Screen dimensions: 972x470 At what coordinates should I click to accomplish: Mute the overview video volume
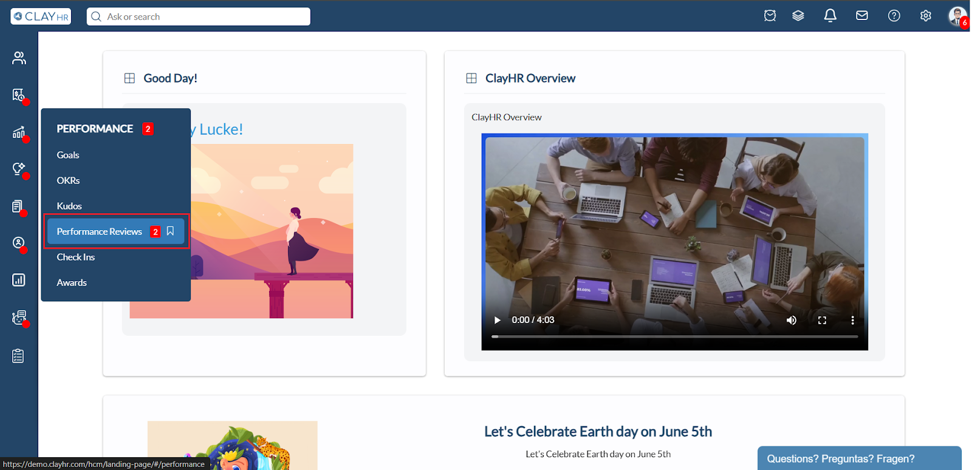(792, 320)
